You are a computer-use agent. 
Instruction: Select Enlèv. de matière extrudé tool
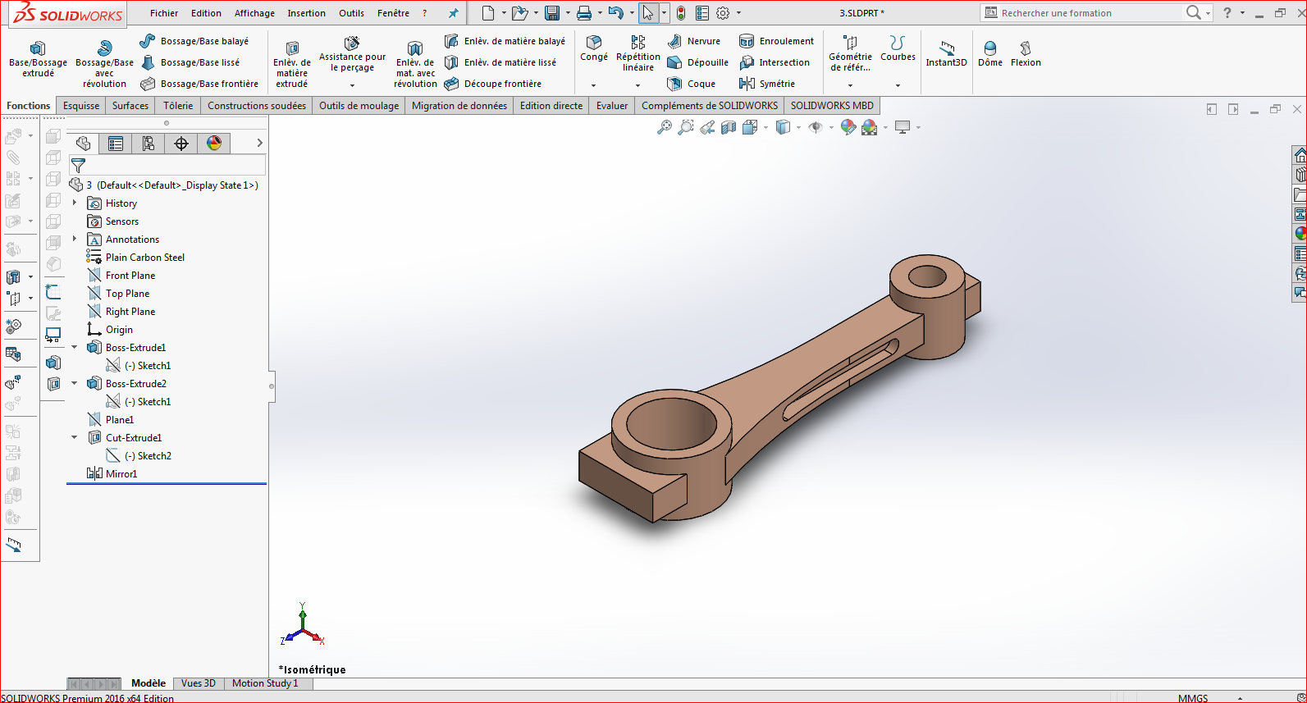(x=292, y=63)
